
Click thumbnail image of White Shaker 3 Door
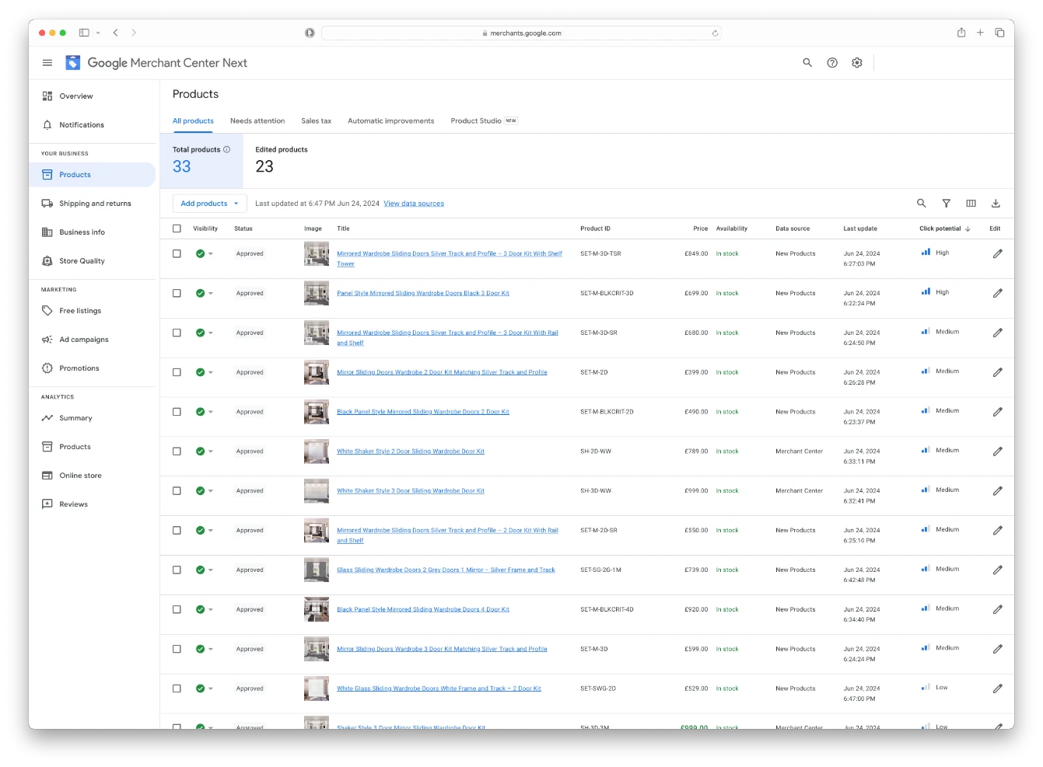tap(317, 491)
